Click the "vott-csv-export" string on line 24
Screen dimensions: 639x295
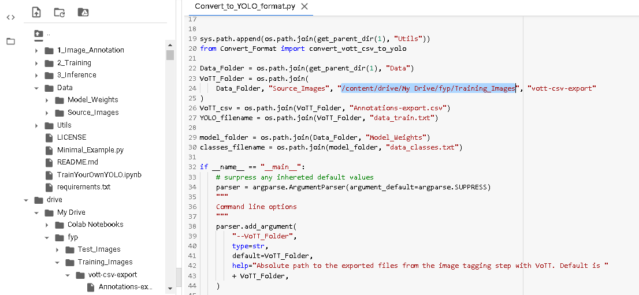(x=562, y=88)
